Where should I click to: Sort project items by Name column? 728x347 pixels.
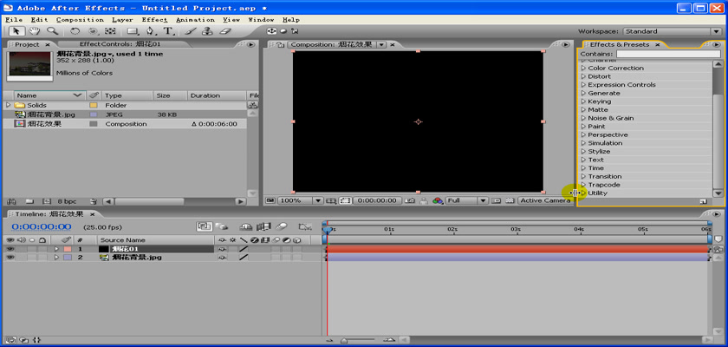coord(49,95)
